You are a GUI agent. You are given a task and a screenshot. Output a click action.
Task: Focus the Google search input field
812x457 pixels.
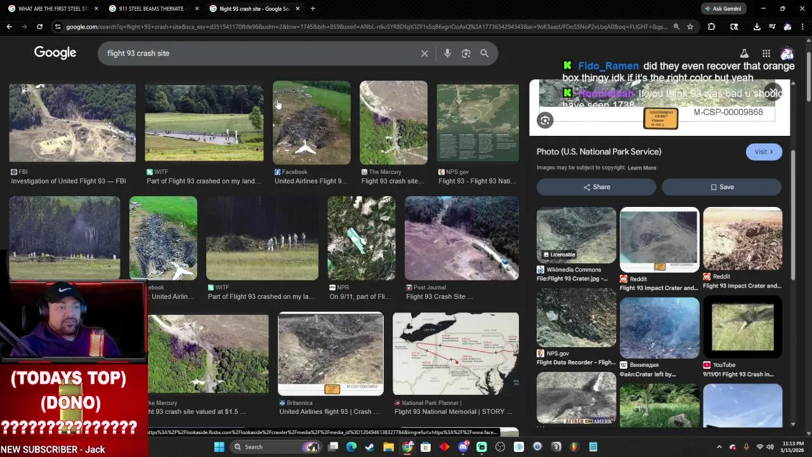[260, 53]
